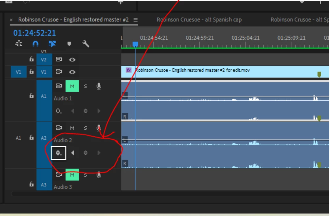This screenshot has width=330, height=216.
Task: Toggle sync lock for V1 track
Action: tap(59, 72)
